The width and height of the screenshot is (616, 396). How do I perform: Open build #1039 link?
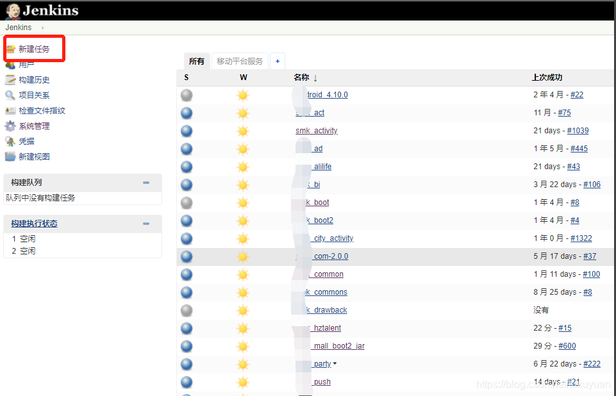click(578, 131)
